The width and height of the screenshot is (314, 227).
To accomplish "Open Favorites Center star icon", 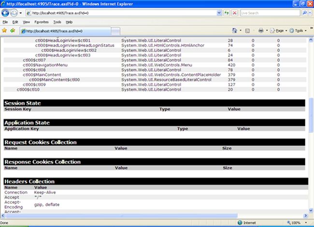I will [4, 30].
